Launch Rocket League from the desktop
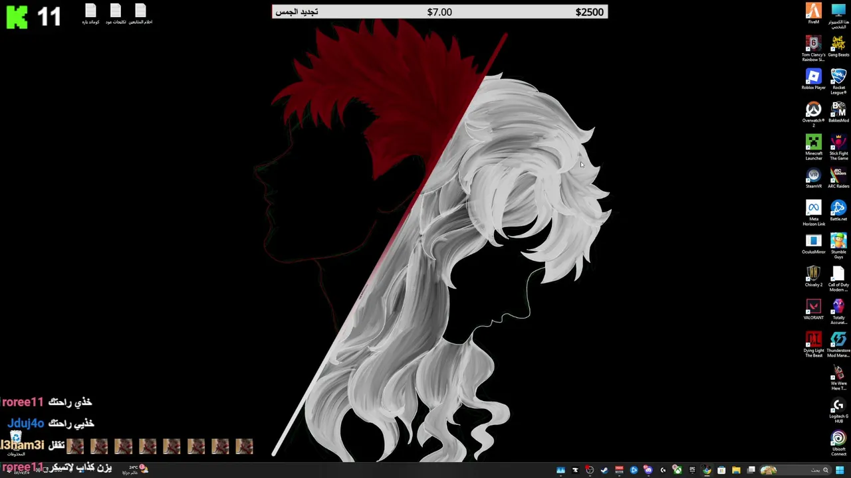This screenshot has height=478, width=851. point(838,81)
